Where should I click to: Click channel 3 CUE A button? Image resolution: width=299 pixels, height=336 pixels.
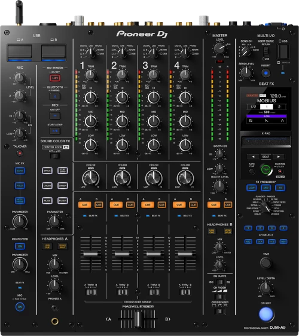tap(148, 205)
